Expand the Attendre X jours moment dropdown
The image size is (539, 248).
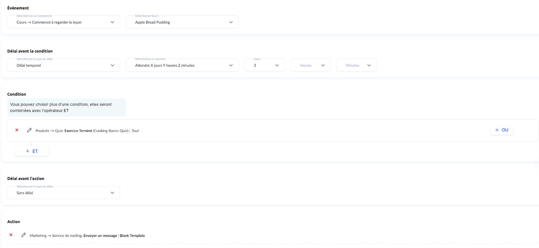(x=182, y=65)
